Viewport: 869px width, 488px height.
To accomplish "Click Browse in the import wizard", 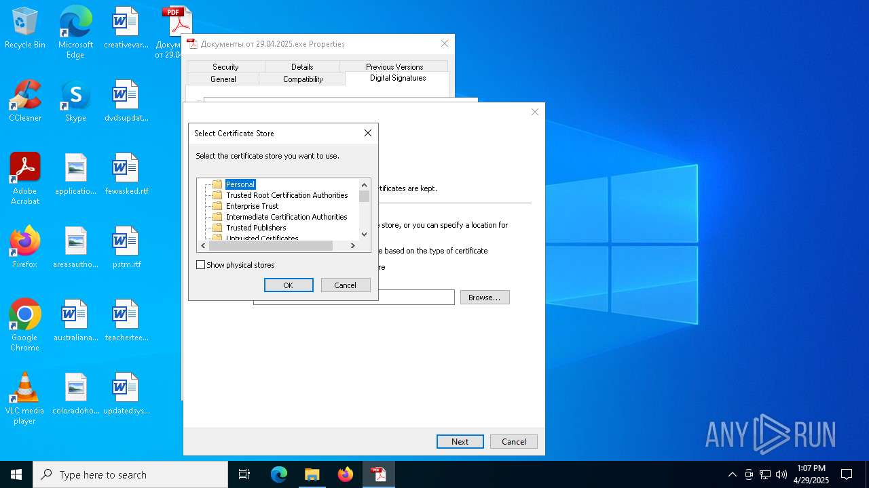I will click(485, 298).
